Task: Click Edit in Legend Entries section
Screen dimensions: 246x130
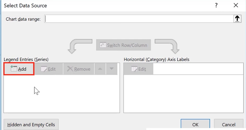Action: [x=48, y=69]
